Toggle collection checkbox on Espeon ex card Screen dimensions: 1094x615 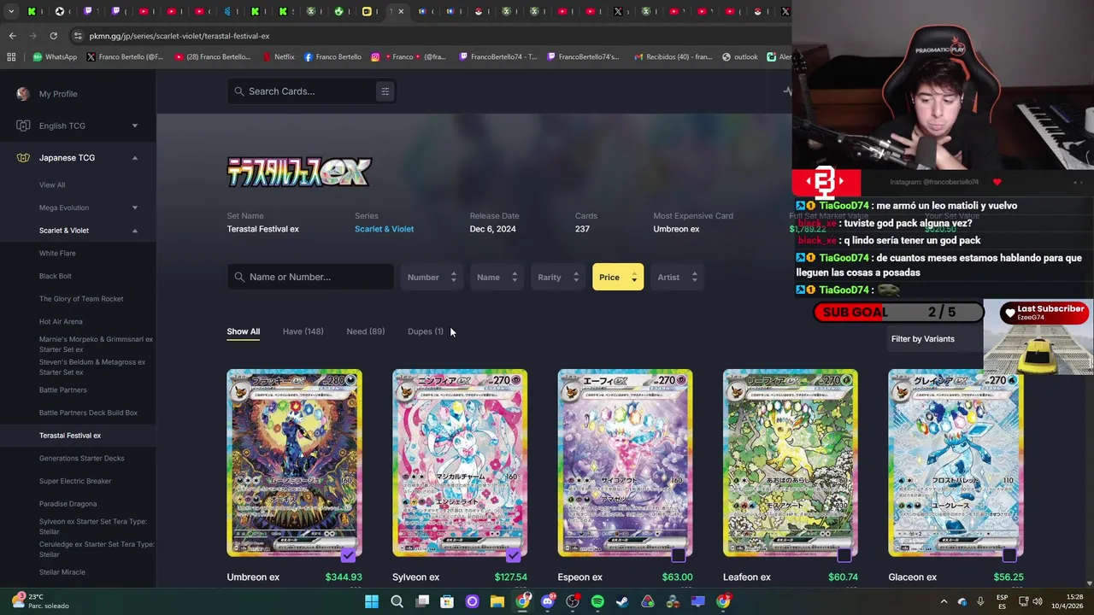tap(679, 555)
